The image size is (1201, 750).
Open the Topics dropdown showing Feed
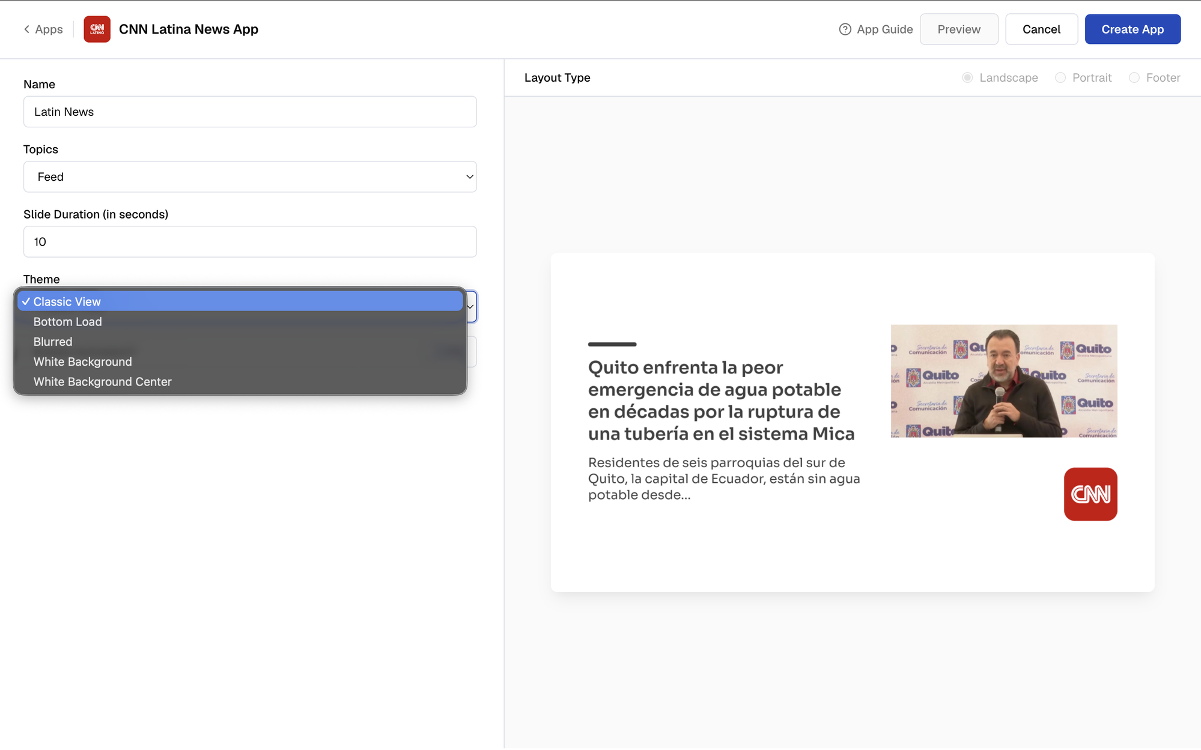(250, 177)
